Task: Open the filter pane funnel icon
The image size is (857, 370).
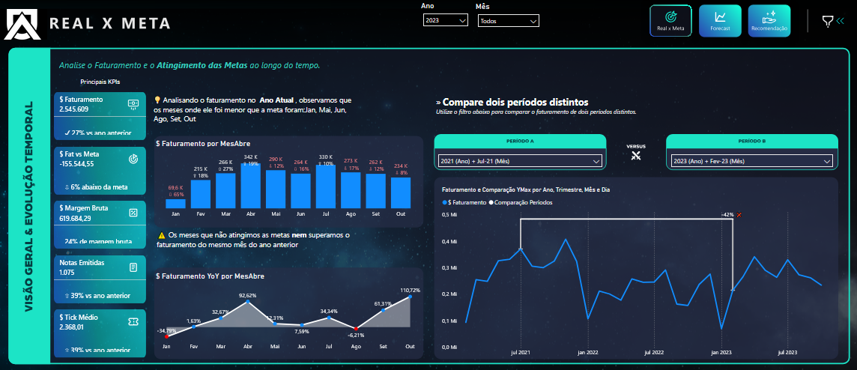Action: (827, 21)
